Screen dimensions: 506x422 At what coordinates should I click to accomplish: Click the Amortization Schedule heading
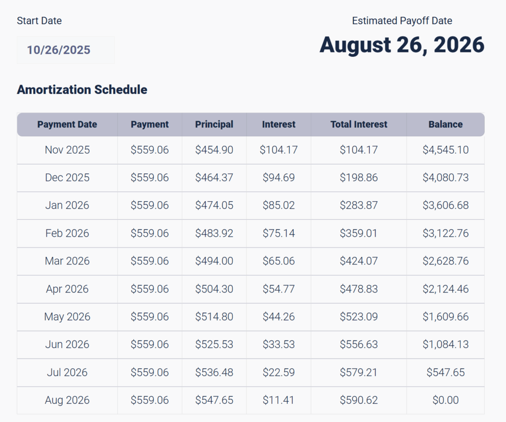pos(82,89)
